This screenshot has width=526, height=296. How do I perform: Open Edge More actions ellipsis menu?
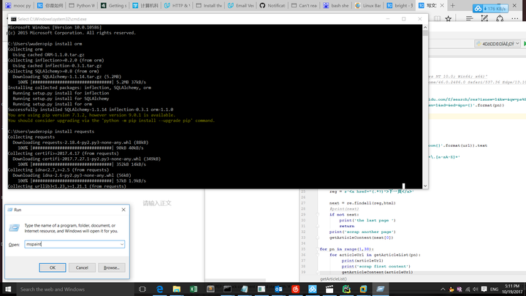point(515,19)
